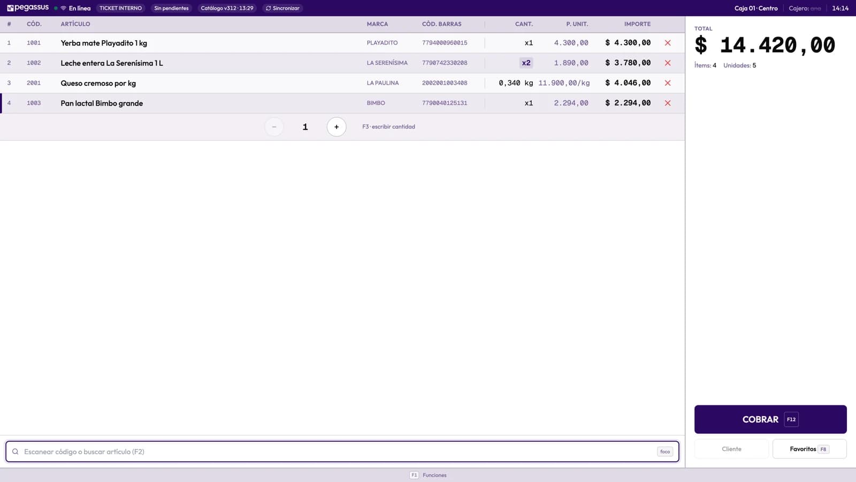Click the P. UNIT. column header
The image size is (856, 482).
click(x=577, y=24)
